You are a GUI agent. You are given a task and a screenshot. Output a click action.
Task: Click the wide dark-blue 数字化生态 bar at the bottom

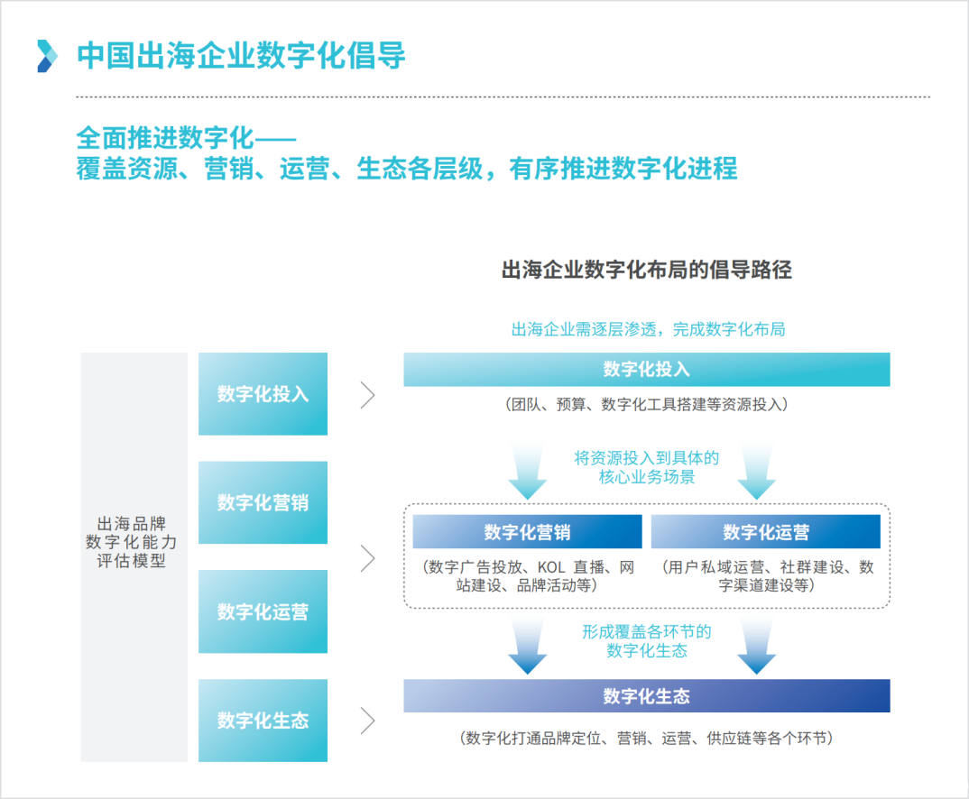click(x=646, y=696)
